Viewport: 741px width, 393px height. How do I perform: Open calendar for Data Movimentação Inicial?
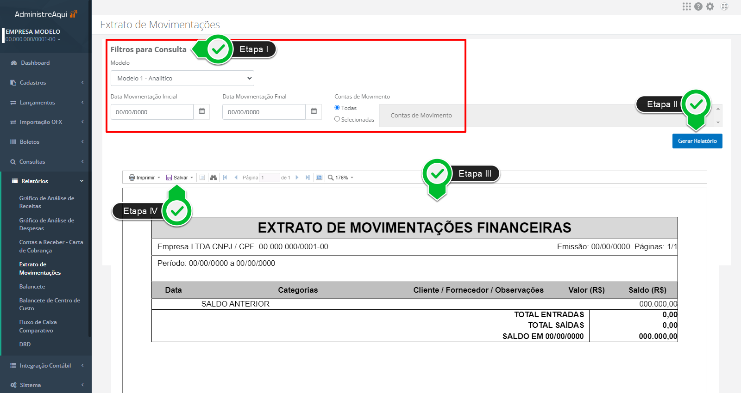coord(202,111)
